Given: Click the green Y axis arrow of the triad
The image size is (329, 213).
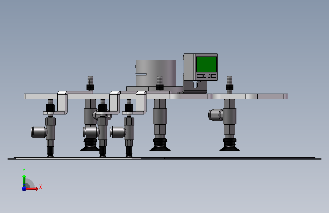Looking at the screenshot, I should (24, 181).
